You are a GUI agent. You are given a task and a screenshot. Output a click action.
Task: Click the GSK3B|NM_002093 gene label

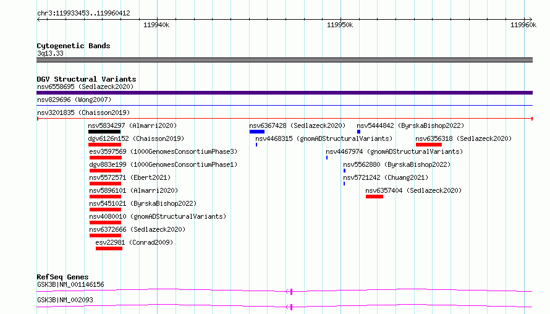coord(65,300)
